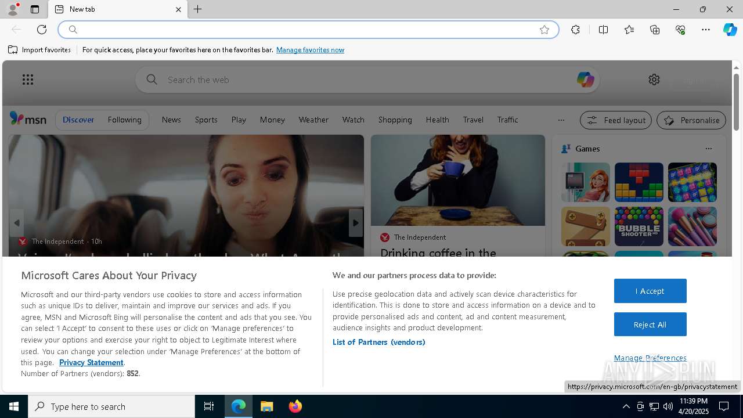This screenshot has height=418, width=743.
Task: Go to next carousel story
Action: pyautogui.click(x=356, y=223)
